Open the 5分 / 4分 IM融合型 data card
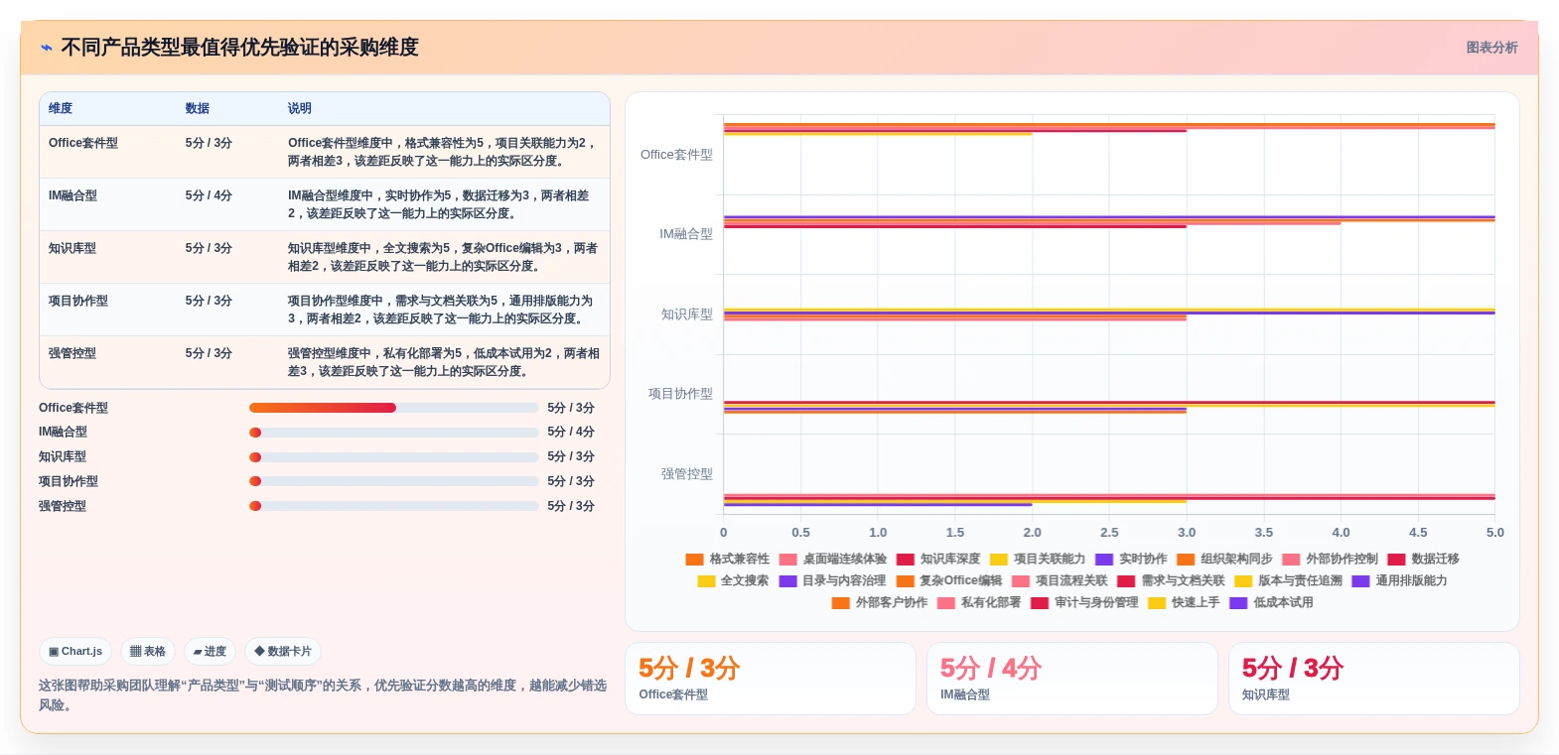 (1072, 679)
